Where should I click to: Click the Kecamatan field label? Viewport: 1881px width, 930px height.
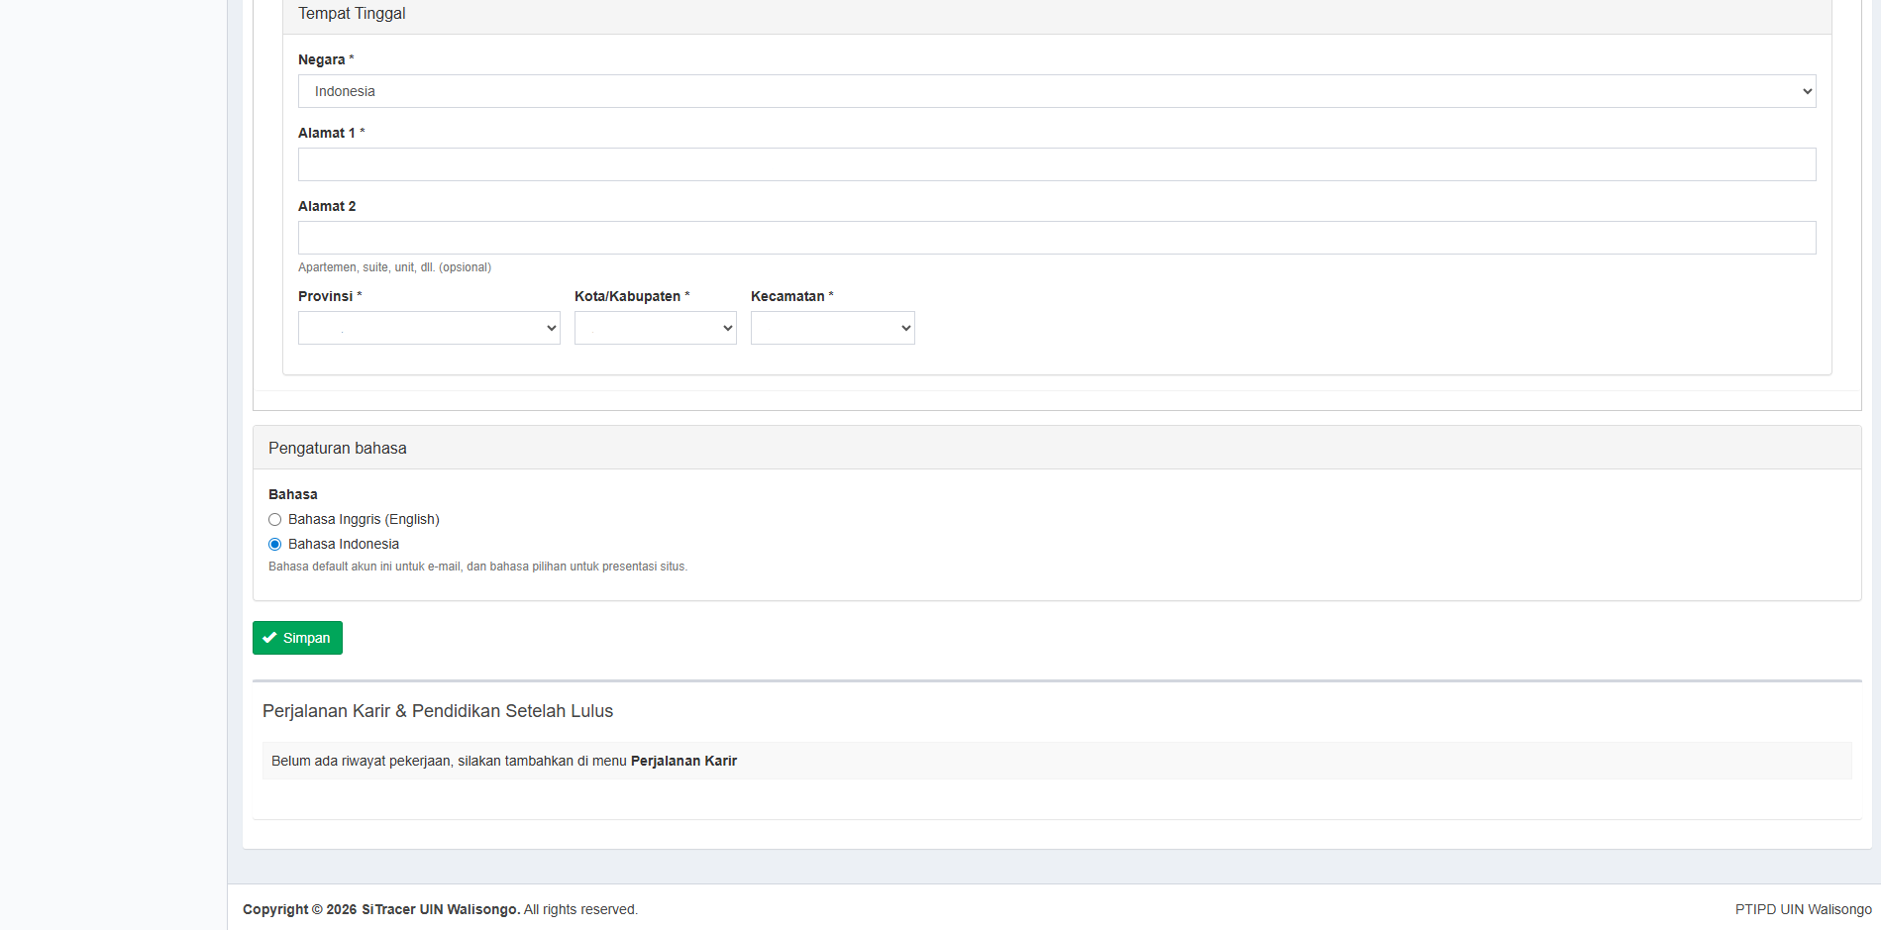787,296
